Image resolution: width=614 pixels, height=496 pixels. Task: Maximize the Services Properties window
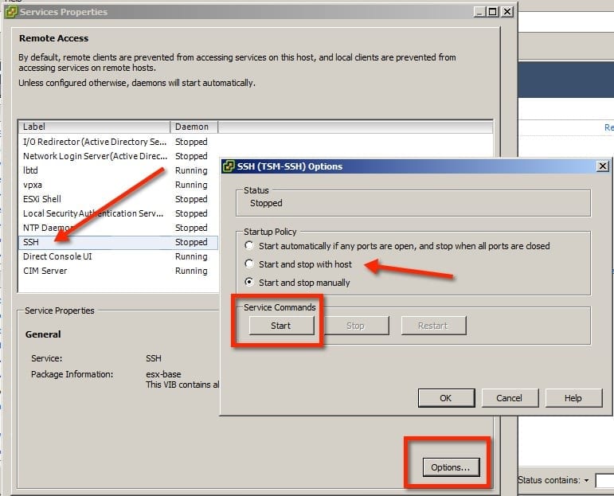pos(493,12)
